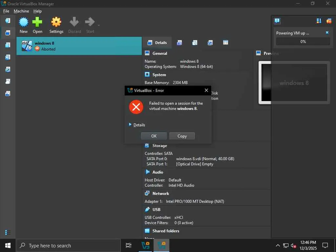Click the USB plug icon
The image size is (336, 252).
147,209
